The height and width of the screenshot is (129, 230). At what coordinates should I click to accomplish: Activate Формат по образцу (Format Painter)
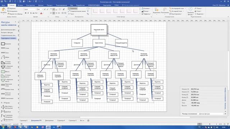tap(15, 14)
